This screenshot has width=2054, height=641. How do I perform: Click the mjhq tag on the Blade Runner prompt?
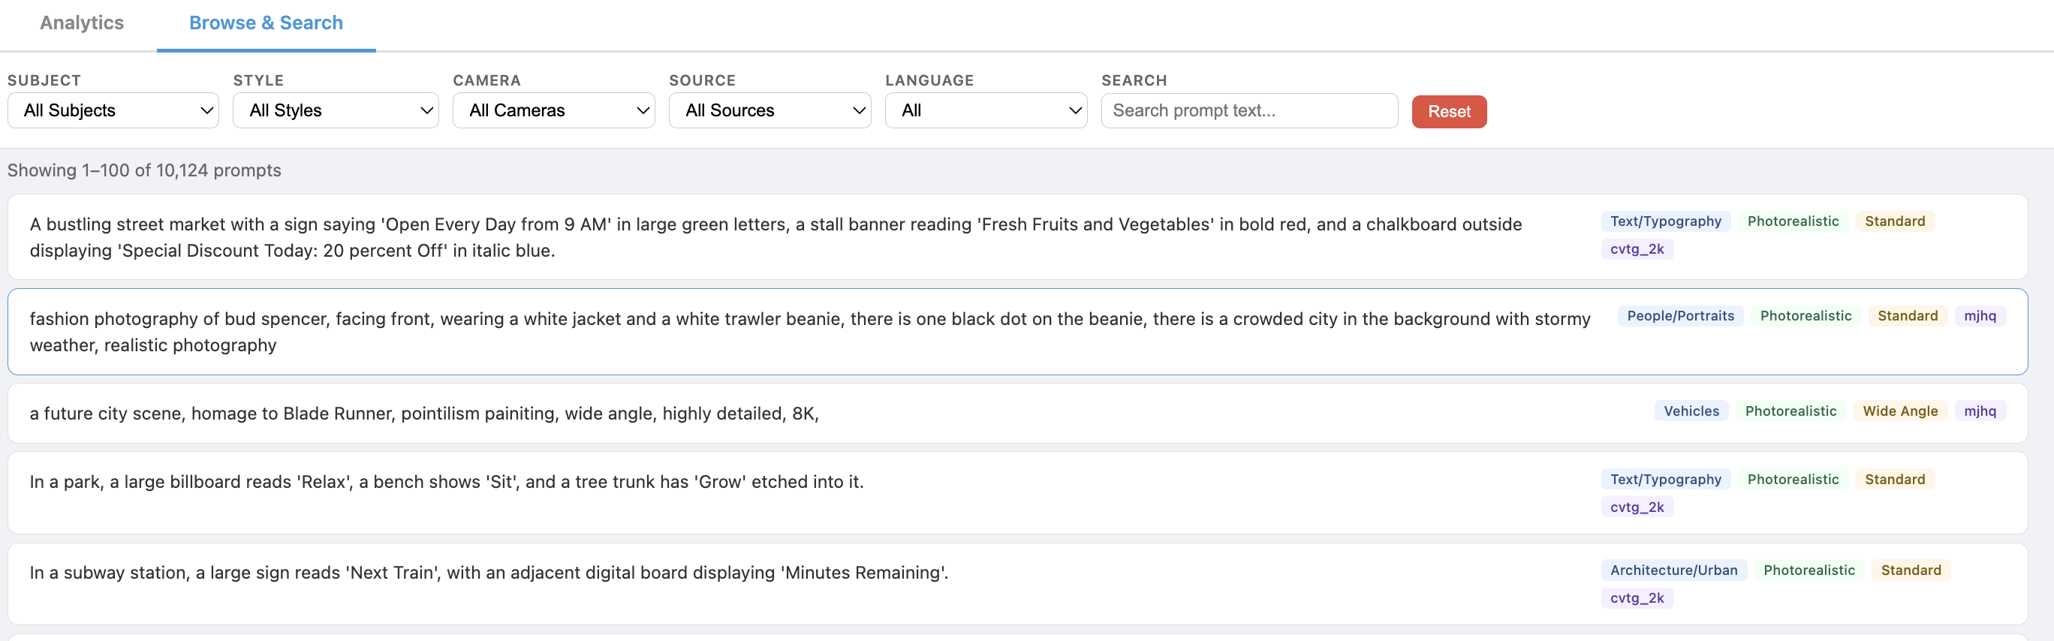click(x=1980, y=411)
